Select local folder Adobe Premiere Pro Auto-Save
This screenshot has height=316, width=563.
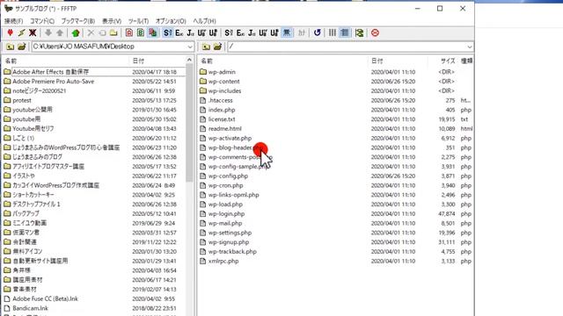[53, 82]
